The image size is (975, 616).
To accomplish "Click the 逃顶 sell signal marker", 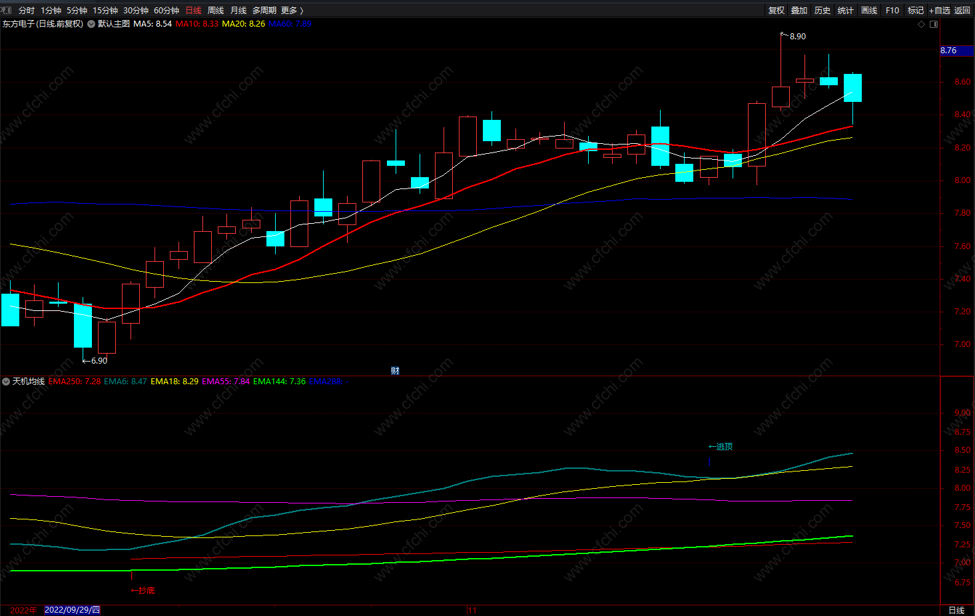I will [x=721, y=446].
